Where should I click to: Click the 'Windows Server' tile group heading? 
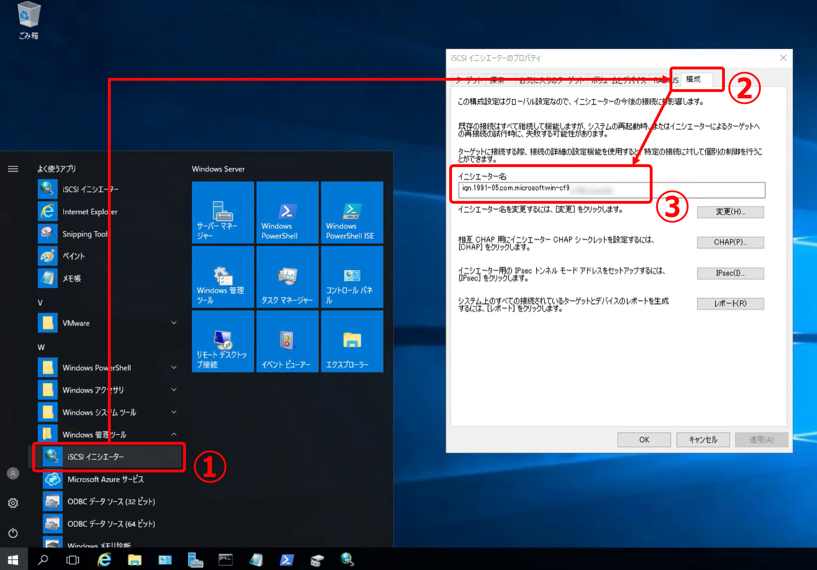point(218,169)
